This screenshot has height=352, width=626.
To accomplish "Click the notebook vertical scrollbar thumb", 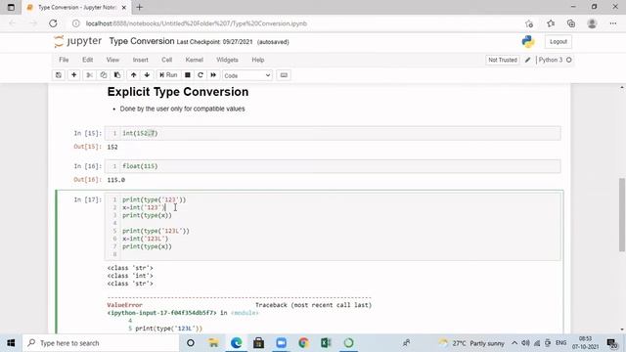I will pyautogui.click(x=622, y=215).
